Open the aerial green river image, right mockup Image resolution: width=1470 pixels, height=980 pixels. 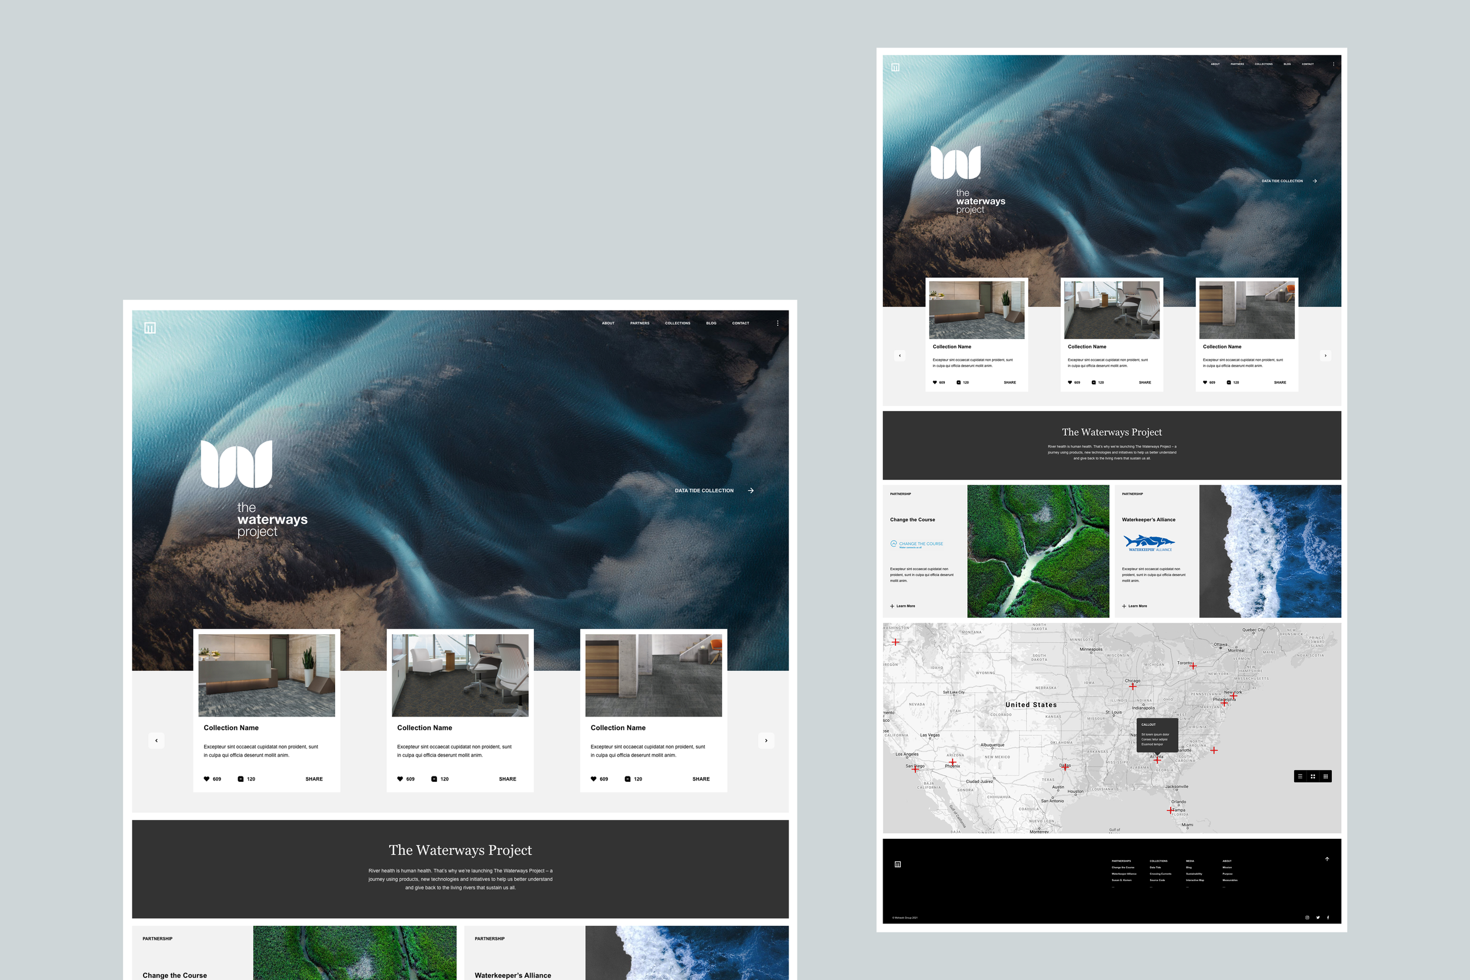point(1038,551)
